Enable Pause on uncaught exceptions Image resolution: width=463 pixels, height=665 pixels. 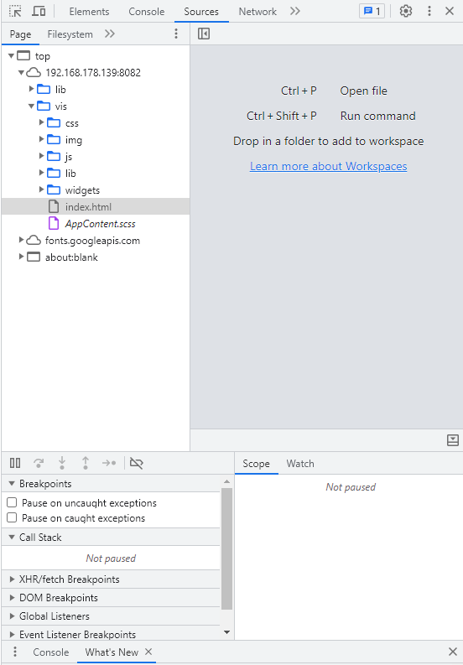point(12,502)
